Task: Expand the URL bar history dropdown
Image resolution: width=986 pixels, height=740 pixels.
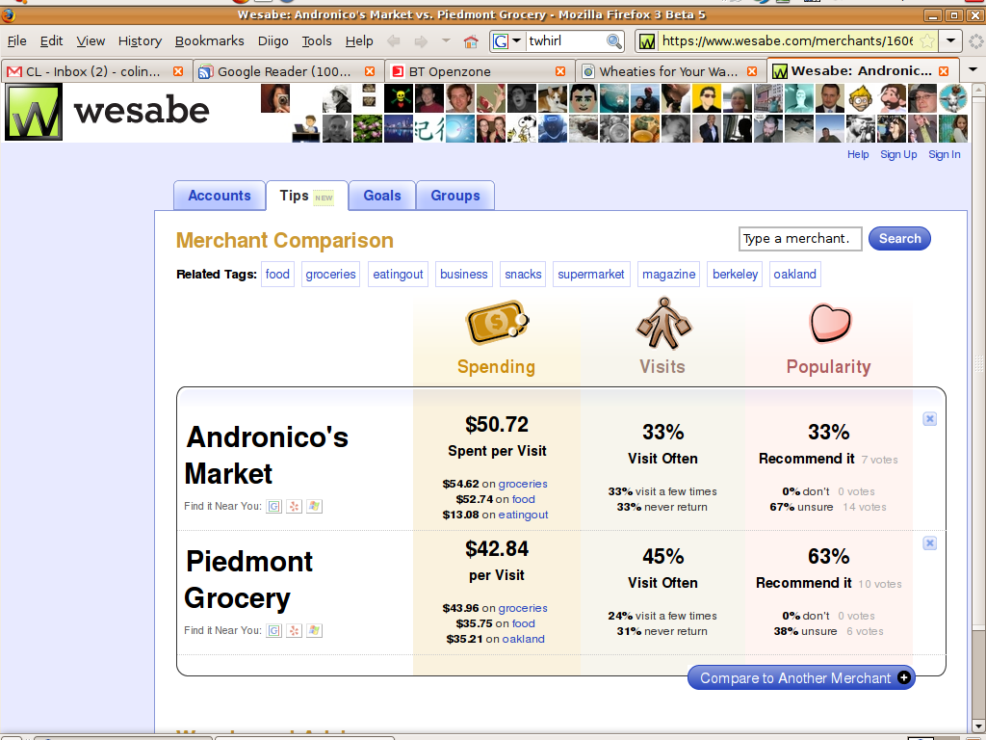Action: pos(950,41)
